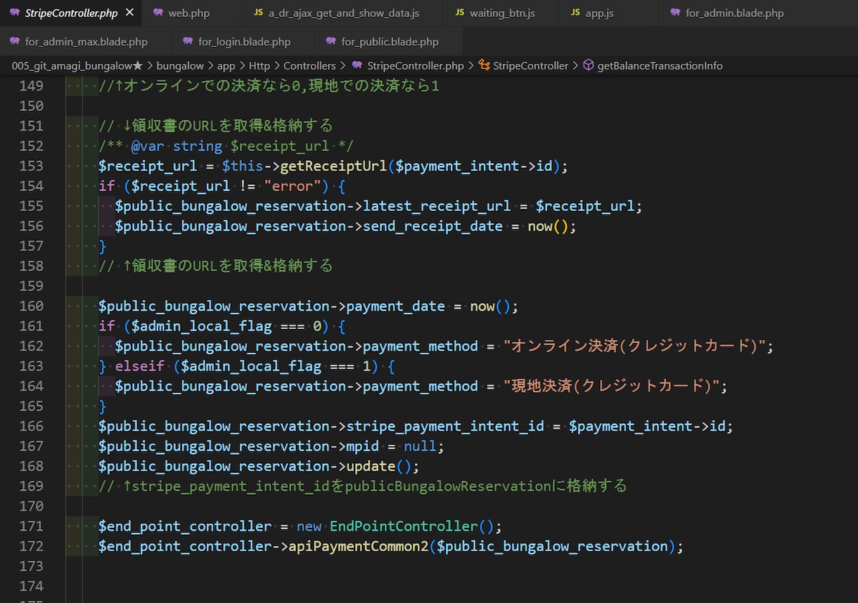The height and width of the screenshot is (603, 858).
Task: Click EndPointController class name on line 171
Action: 404,526
